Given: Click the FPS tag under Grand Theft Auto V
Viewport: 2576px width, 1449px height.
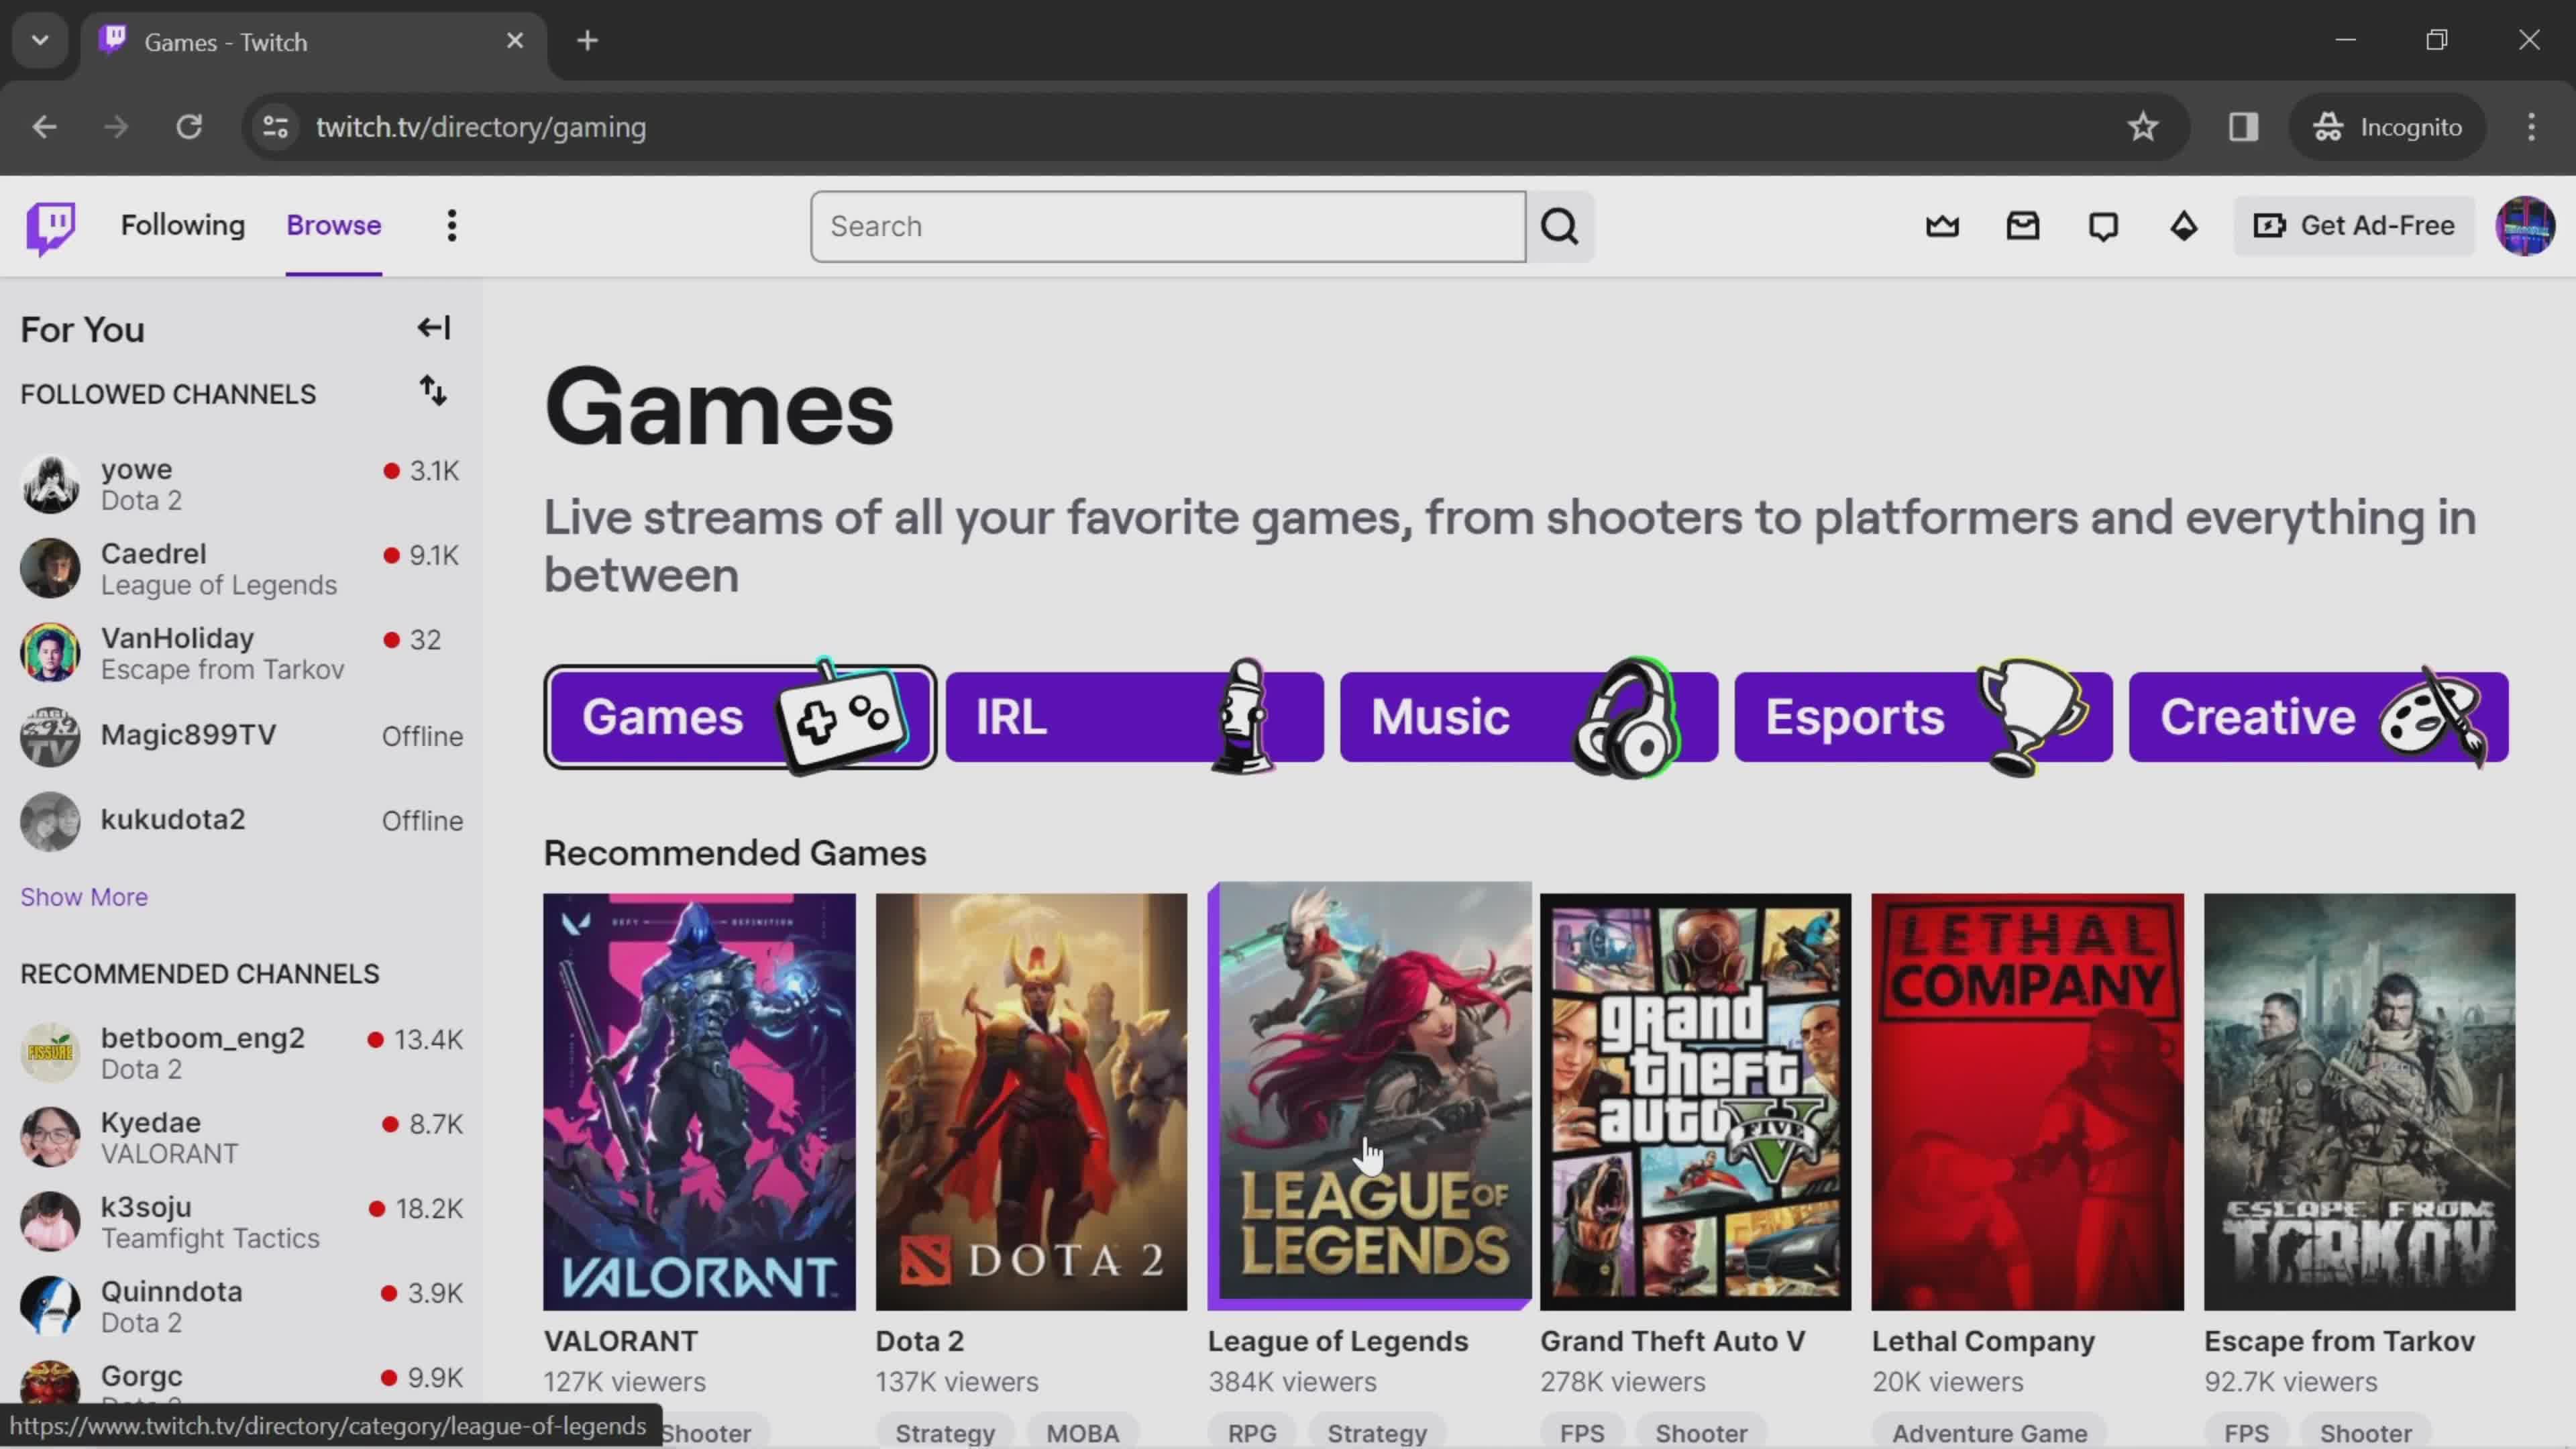Looking at the screenshot, I should click(1582, 1432).
